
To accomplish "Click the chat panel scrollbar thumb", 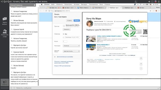I will (x=38, y=82).
